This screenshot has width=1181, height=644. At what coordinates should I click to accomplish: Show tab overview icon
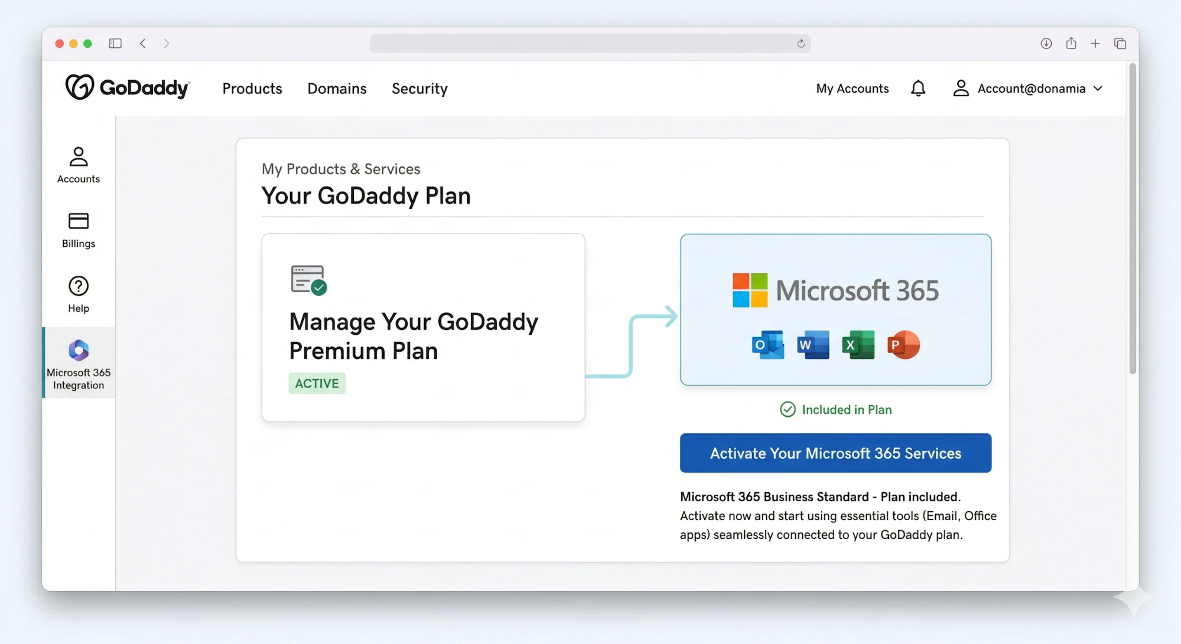pyautogui.click(x=1120, y=43)
